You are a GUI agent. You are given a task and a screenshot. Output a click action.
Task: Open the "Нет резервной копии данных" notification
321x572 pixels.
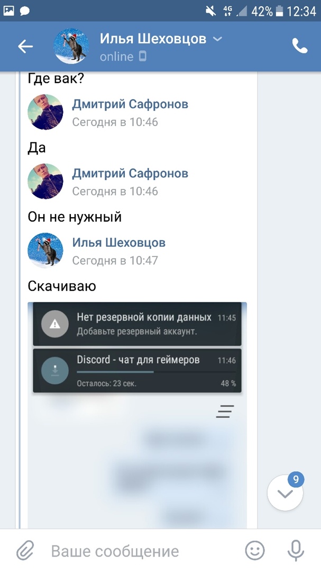137,324
